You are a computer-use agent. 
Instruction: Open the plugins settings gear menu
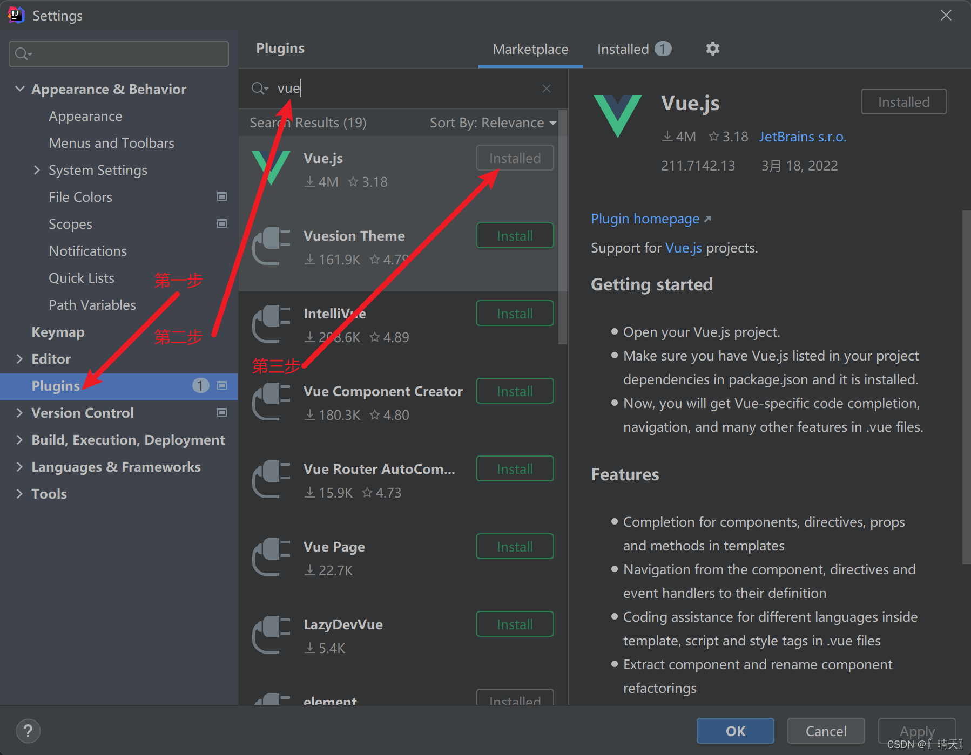pos(713,49)
